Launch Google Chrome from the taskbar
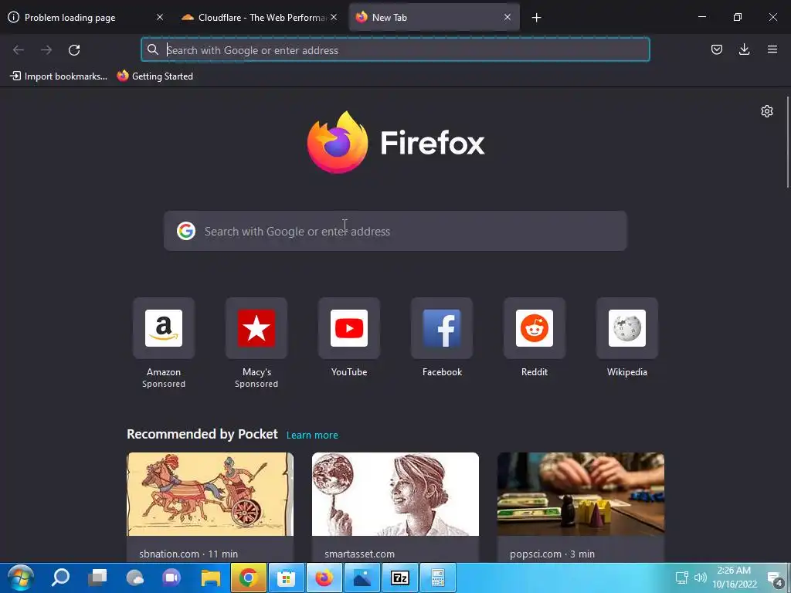This screenshot has height=593, width=791. [x=248, y=578]
